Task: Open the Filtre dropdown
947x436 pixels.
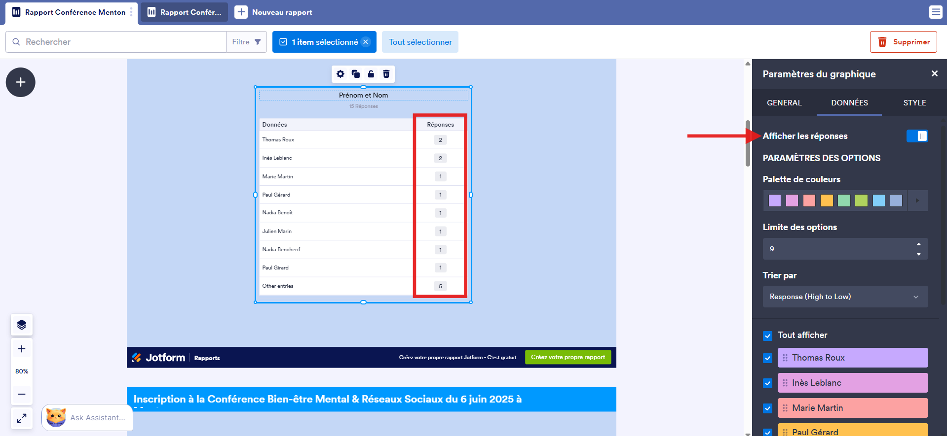Action: coord(247,42)
